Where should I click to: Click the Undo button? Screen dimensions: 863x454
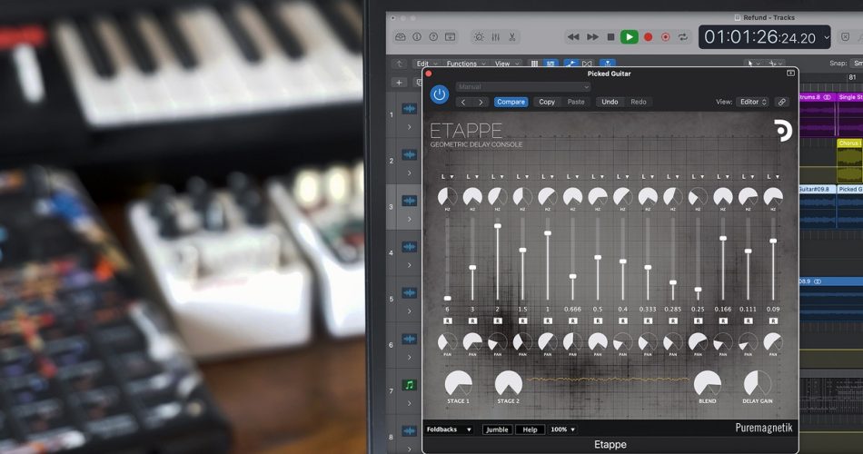610,102
